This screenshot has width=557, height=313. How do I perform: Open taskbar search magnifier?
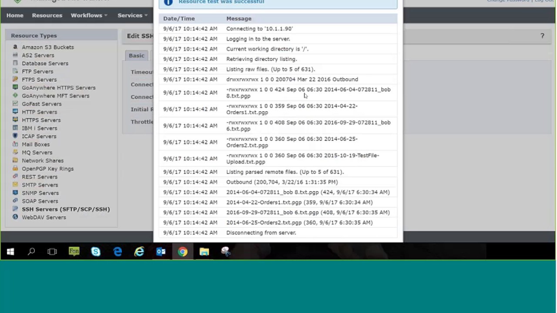point(31,252)
